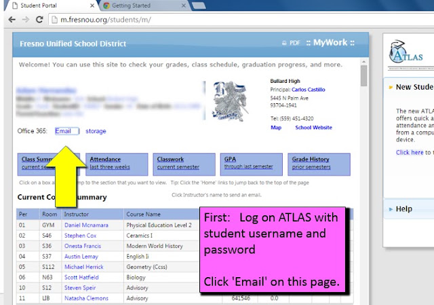Open the Office 365 storage link
The width and height of the screenshot is (434, 305).
pos(96,131)
